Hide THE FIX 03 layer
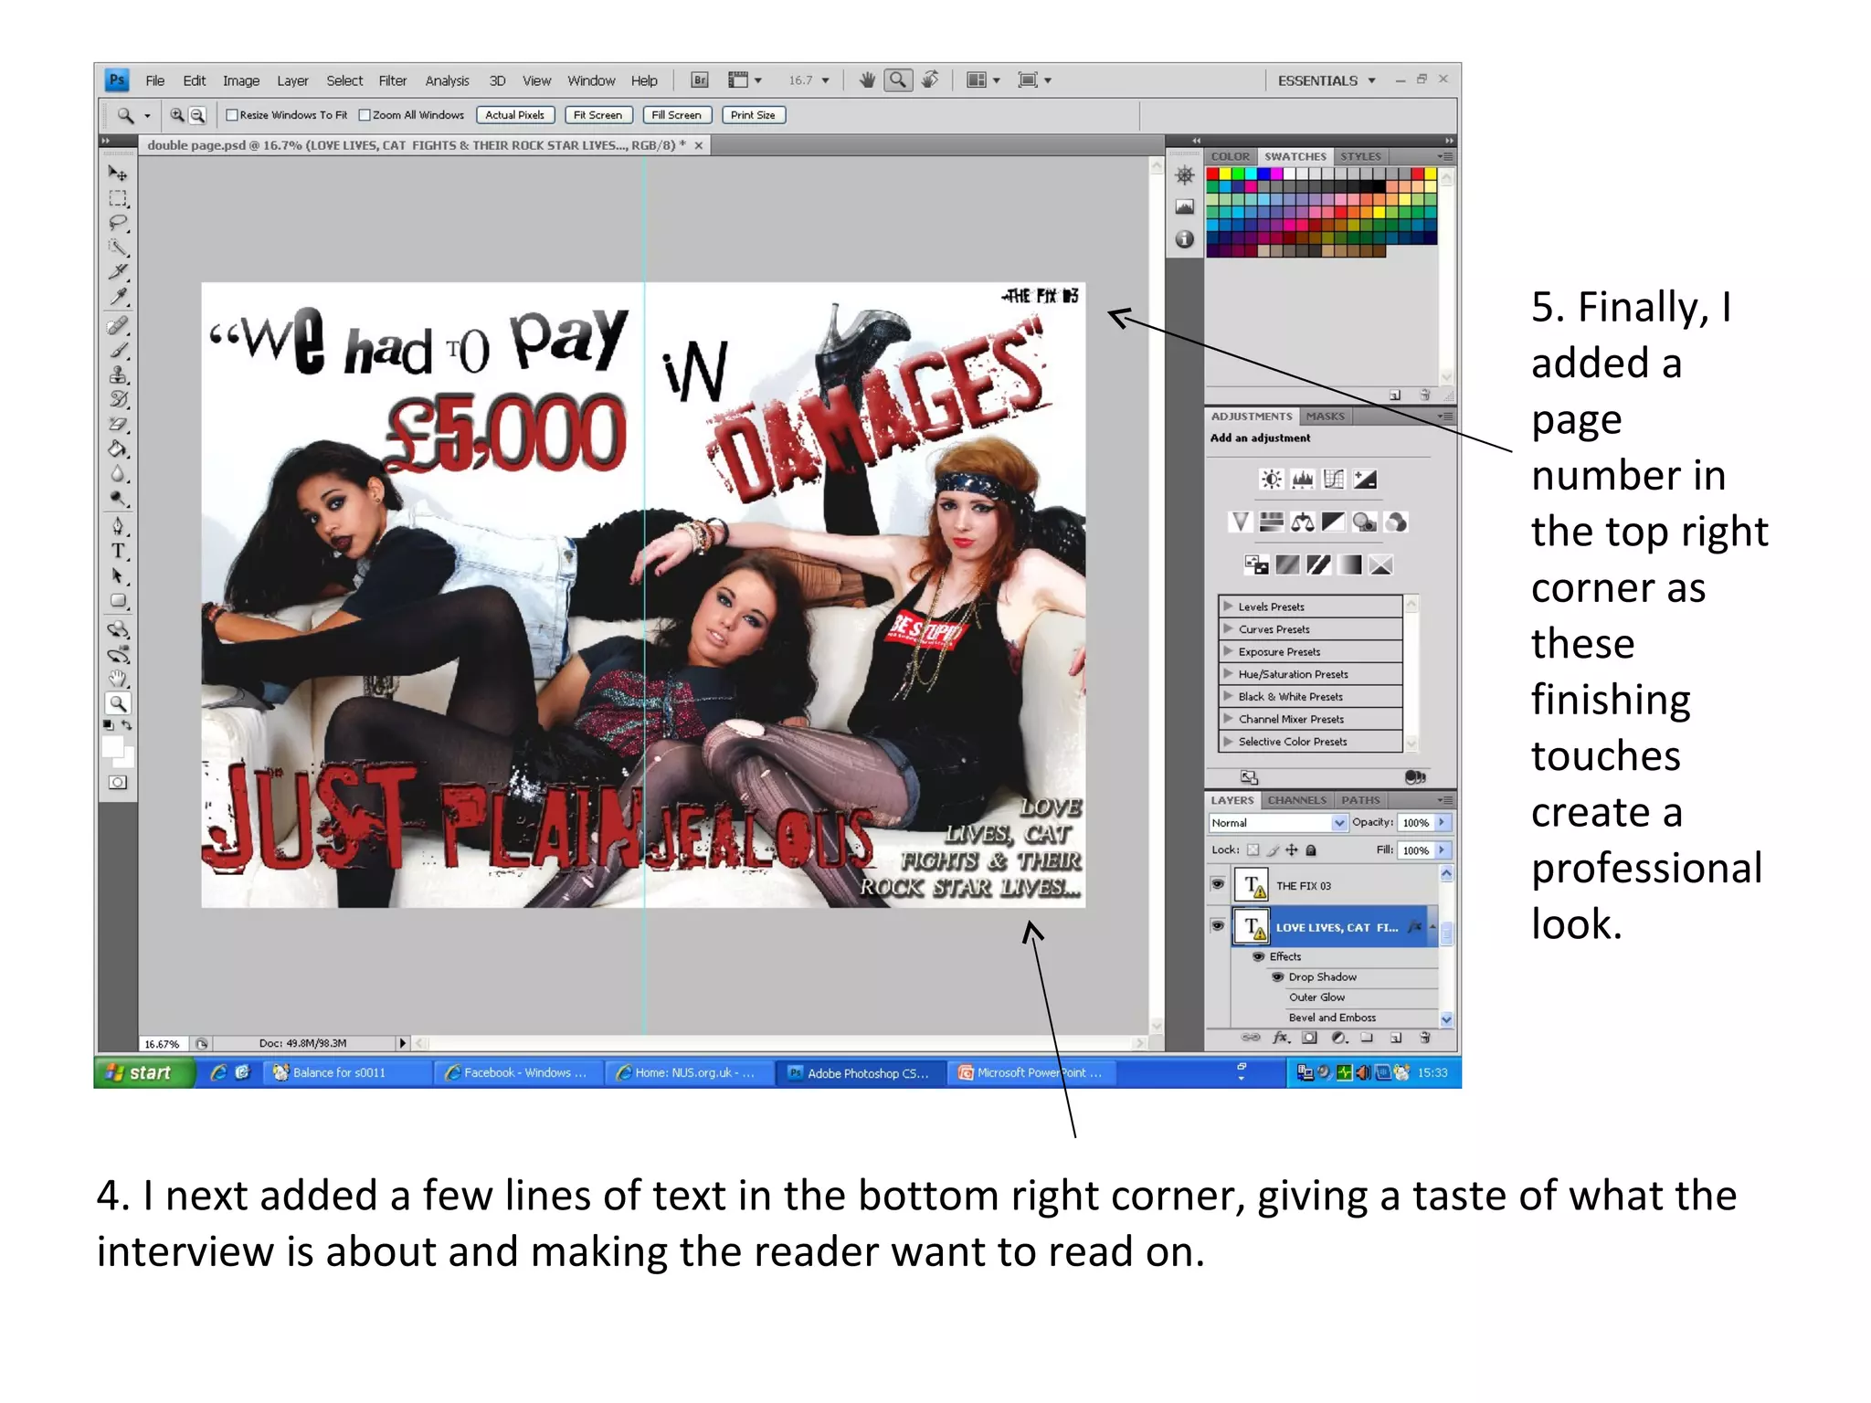Screen dimensions: 1871x1403 pos(1218,884)
